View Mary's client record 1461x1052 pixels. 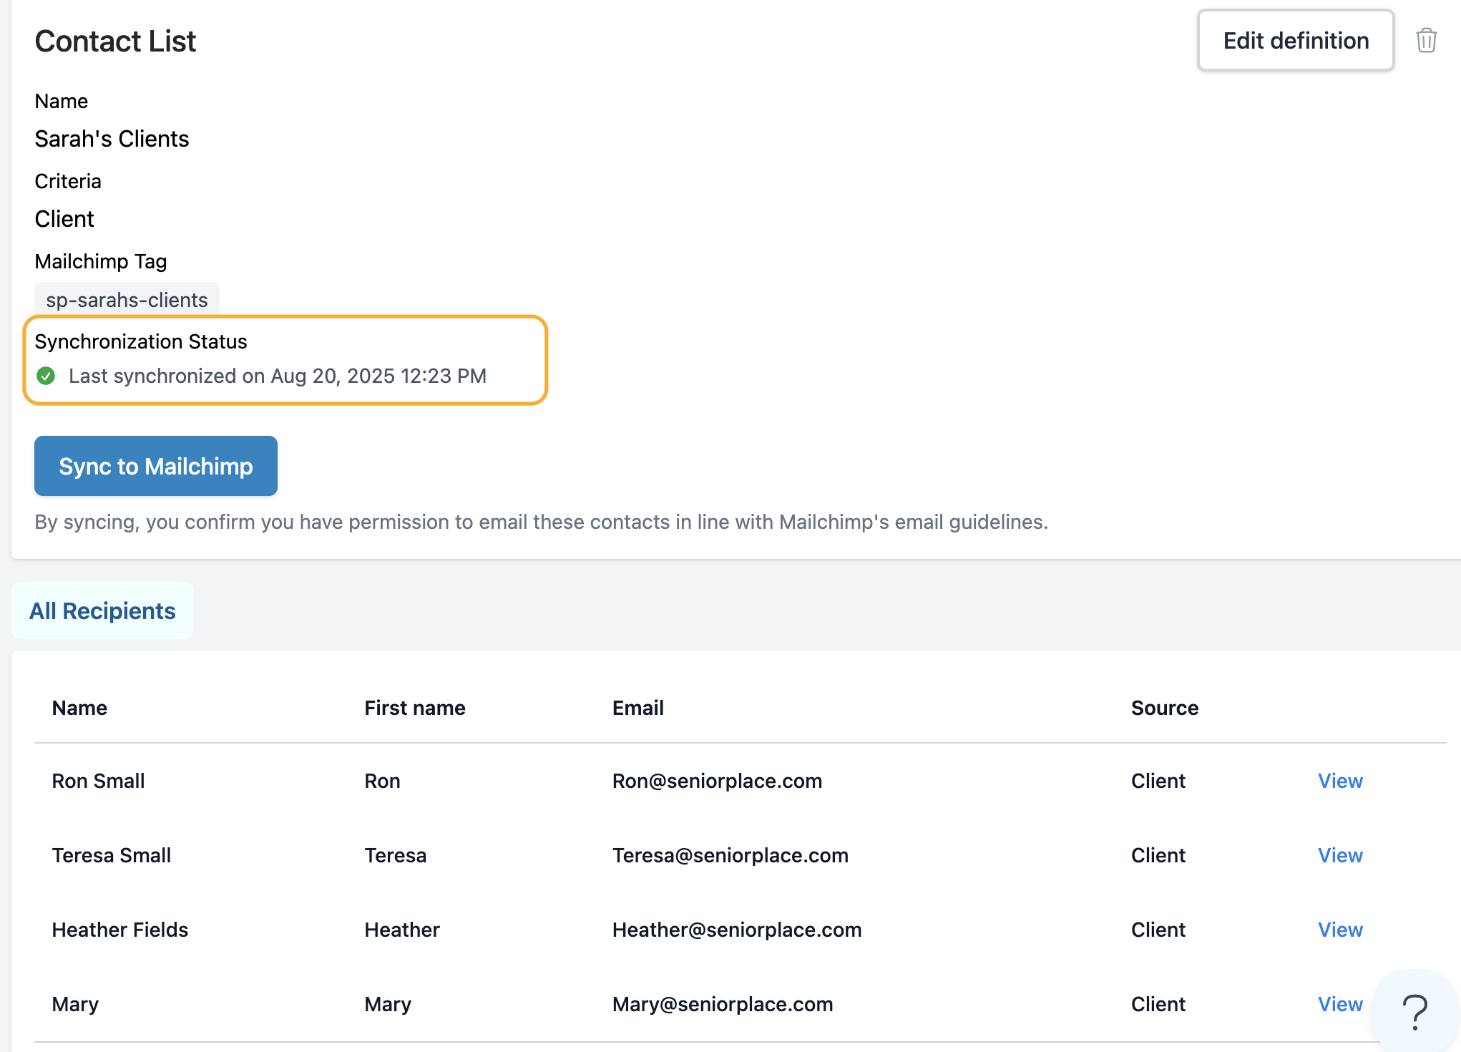coord(1340,1004)
